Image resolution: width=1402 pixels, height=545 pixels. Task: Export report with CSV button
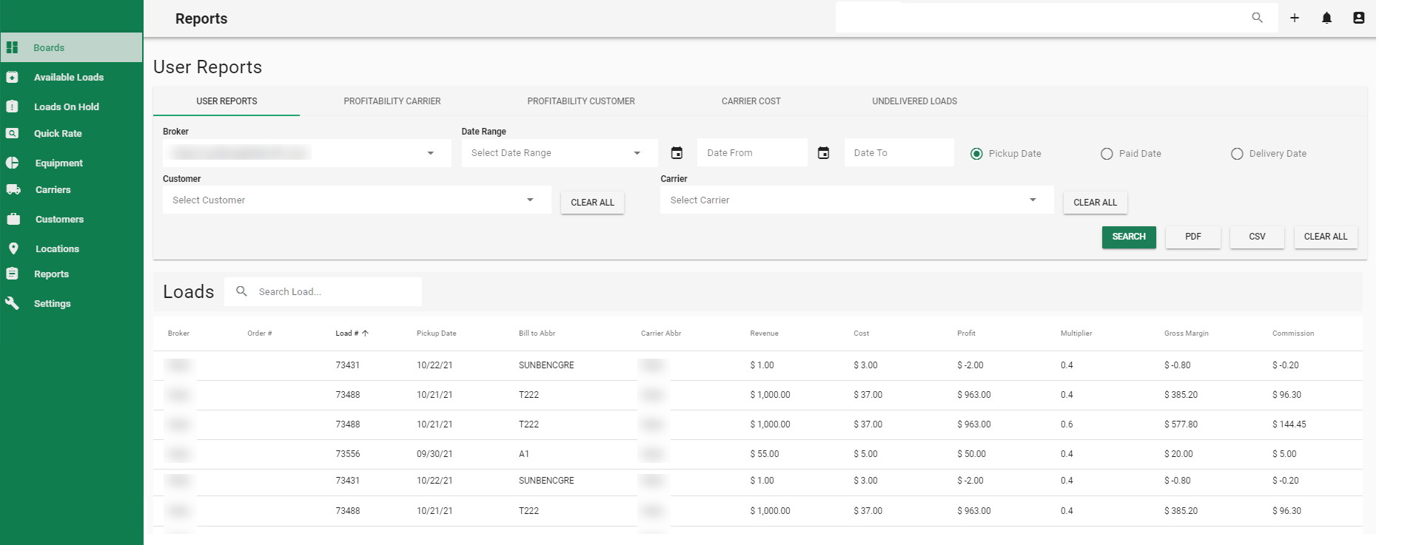point(1257,237)
